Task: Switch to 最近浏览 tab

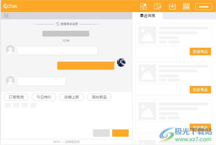Action: coord(147,16)
